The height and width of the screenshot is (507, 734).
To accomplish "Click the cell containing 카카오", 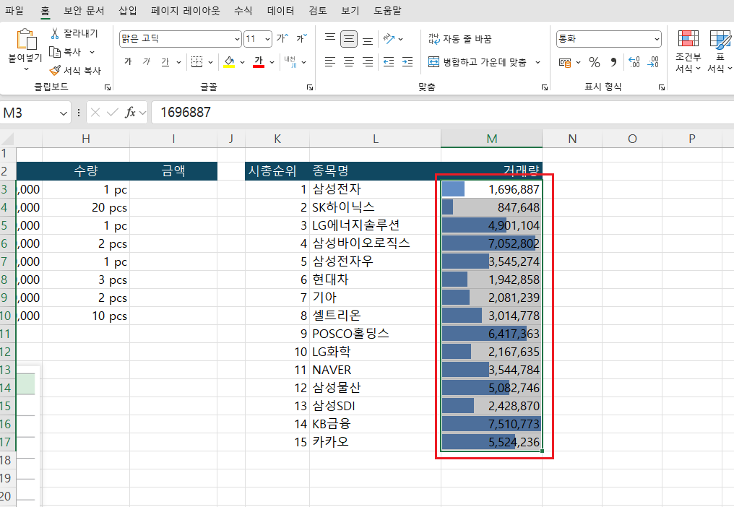I will click(375, 442).
